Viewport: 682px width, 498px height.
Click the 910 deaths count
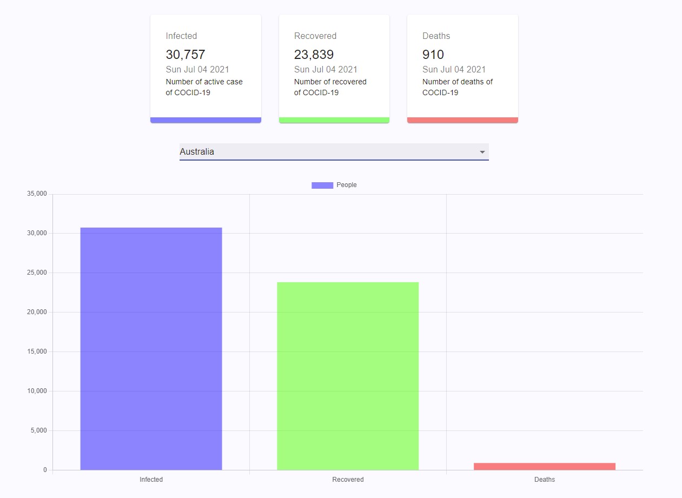[x=433, y=55]
